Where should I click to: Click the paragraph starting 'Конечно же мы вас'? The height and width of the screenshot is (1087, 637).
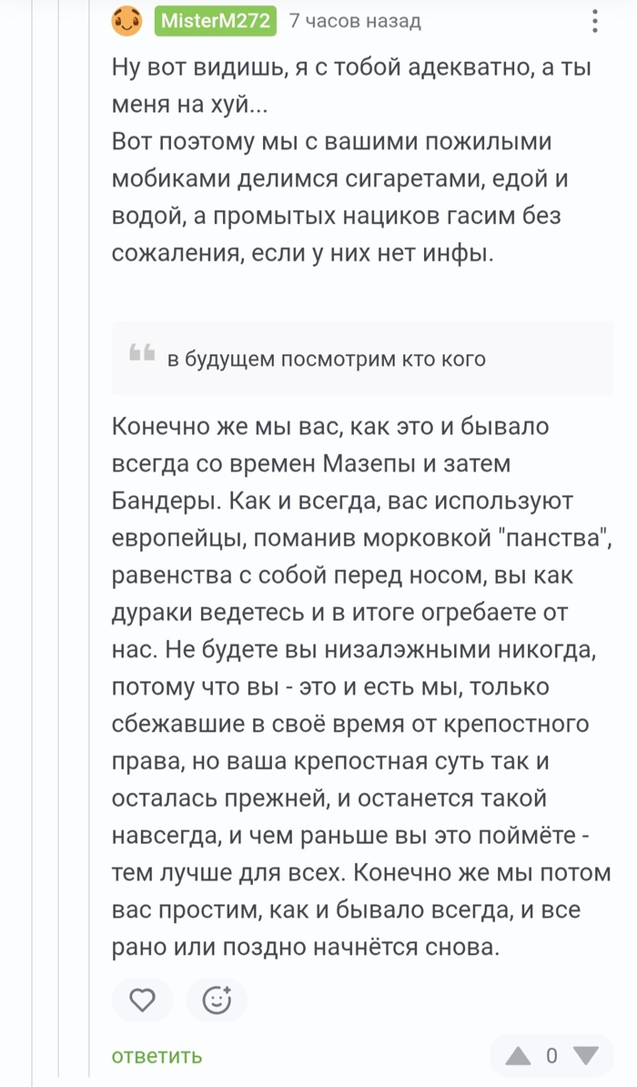click(x=362, y=686)
